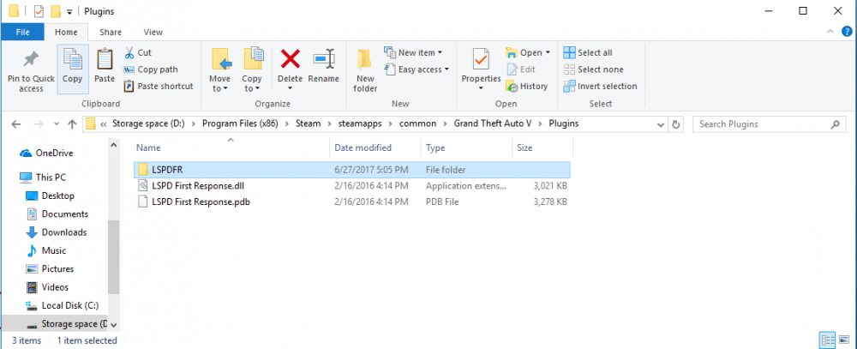Click Program Files (x86) breadcrumb
This screenshot has width=857, height=349.
(240, 123)
